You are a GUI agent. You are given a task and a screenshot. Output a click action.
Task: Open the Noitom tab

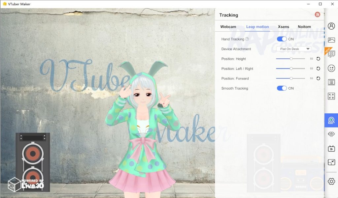tap(304, 27)
